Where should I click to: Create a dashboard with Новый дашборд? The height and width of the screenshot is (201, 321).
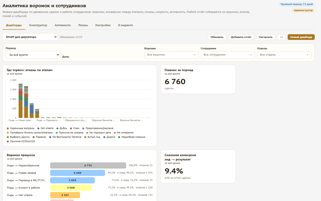pyautogui.click(x=301, y=37)
